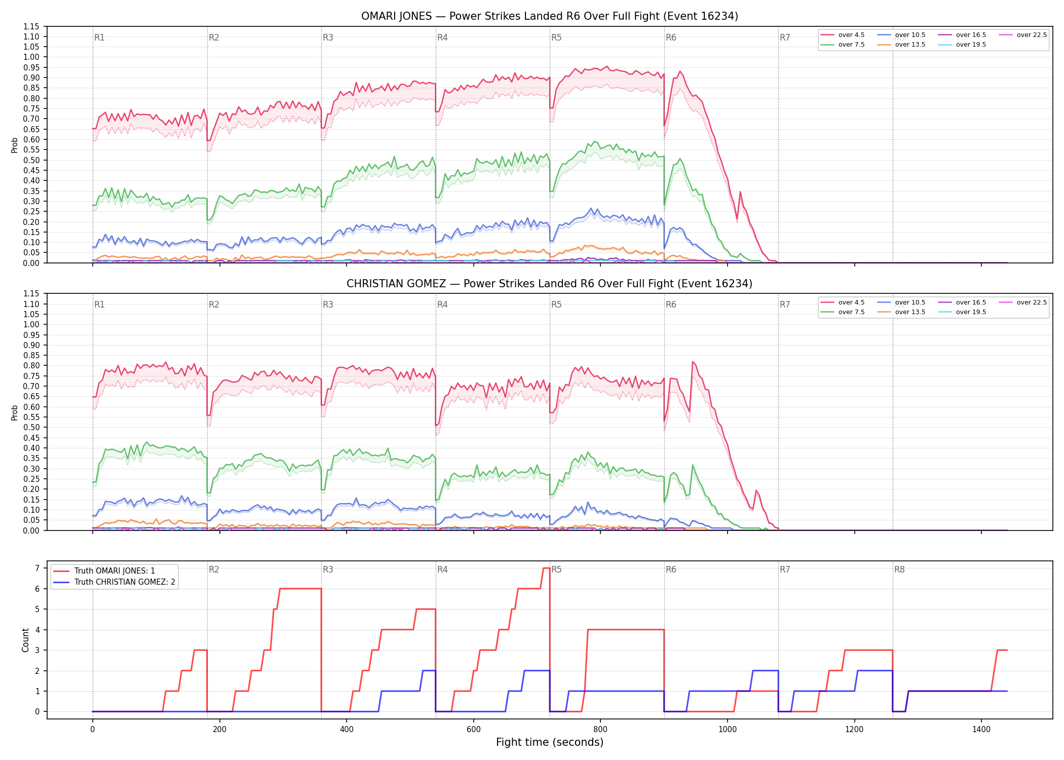
Task: Click the R4 round label in Christian Gomez chart
Action: (442, 305)
